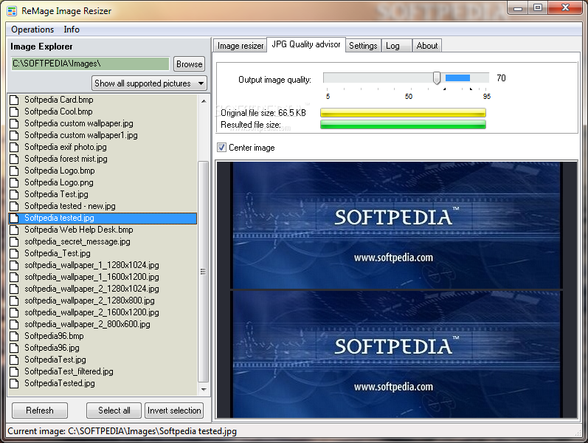
Task: Click file icon beside Softpedia Web Help Desk.bmp
Action: point(14,230)
